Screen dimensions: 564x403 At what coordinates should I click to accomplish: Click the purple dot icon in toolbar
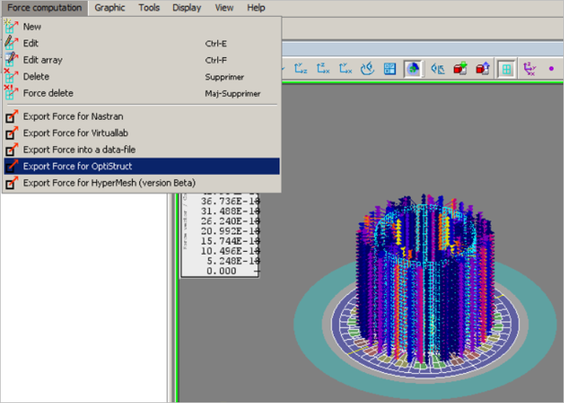coord(551,69)
